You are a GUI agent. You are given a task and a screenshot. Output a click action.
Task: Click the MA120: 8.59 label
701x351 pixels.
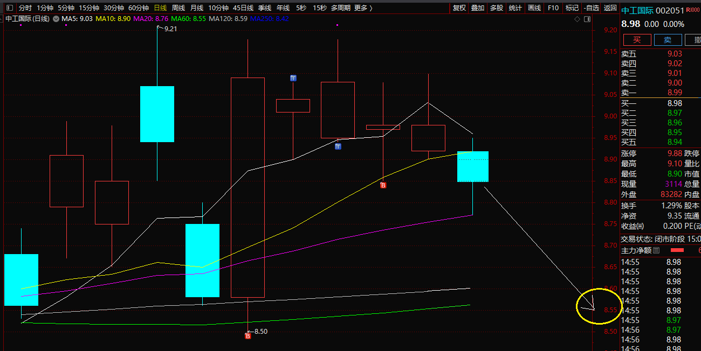click(x=228, y=18)
